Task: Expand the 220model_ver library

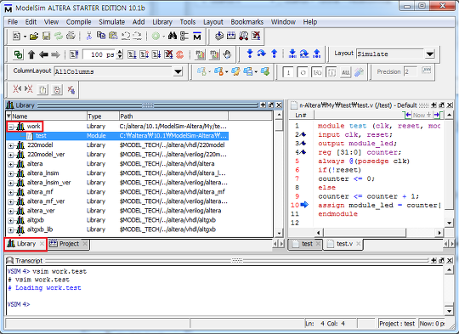Action: pos(11,155)
